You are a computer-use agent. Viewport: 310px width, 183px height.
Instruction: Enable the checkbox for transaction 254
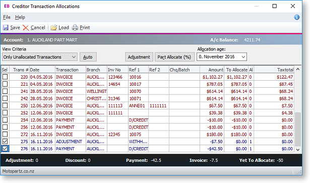(x=5, y=120)
